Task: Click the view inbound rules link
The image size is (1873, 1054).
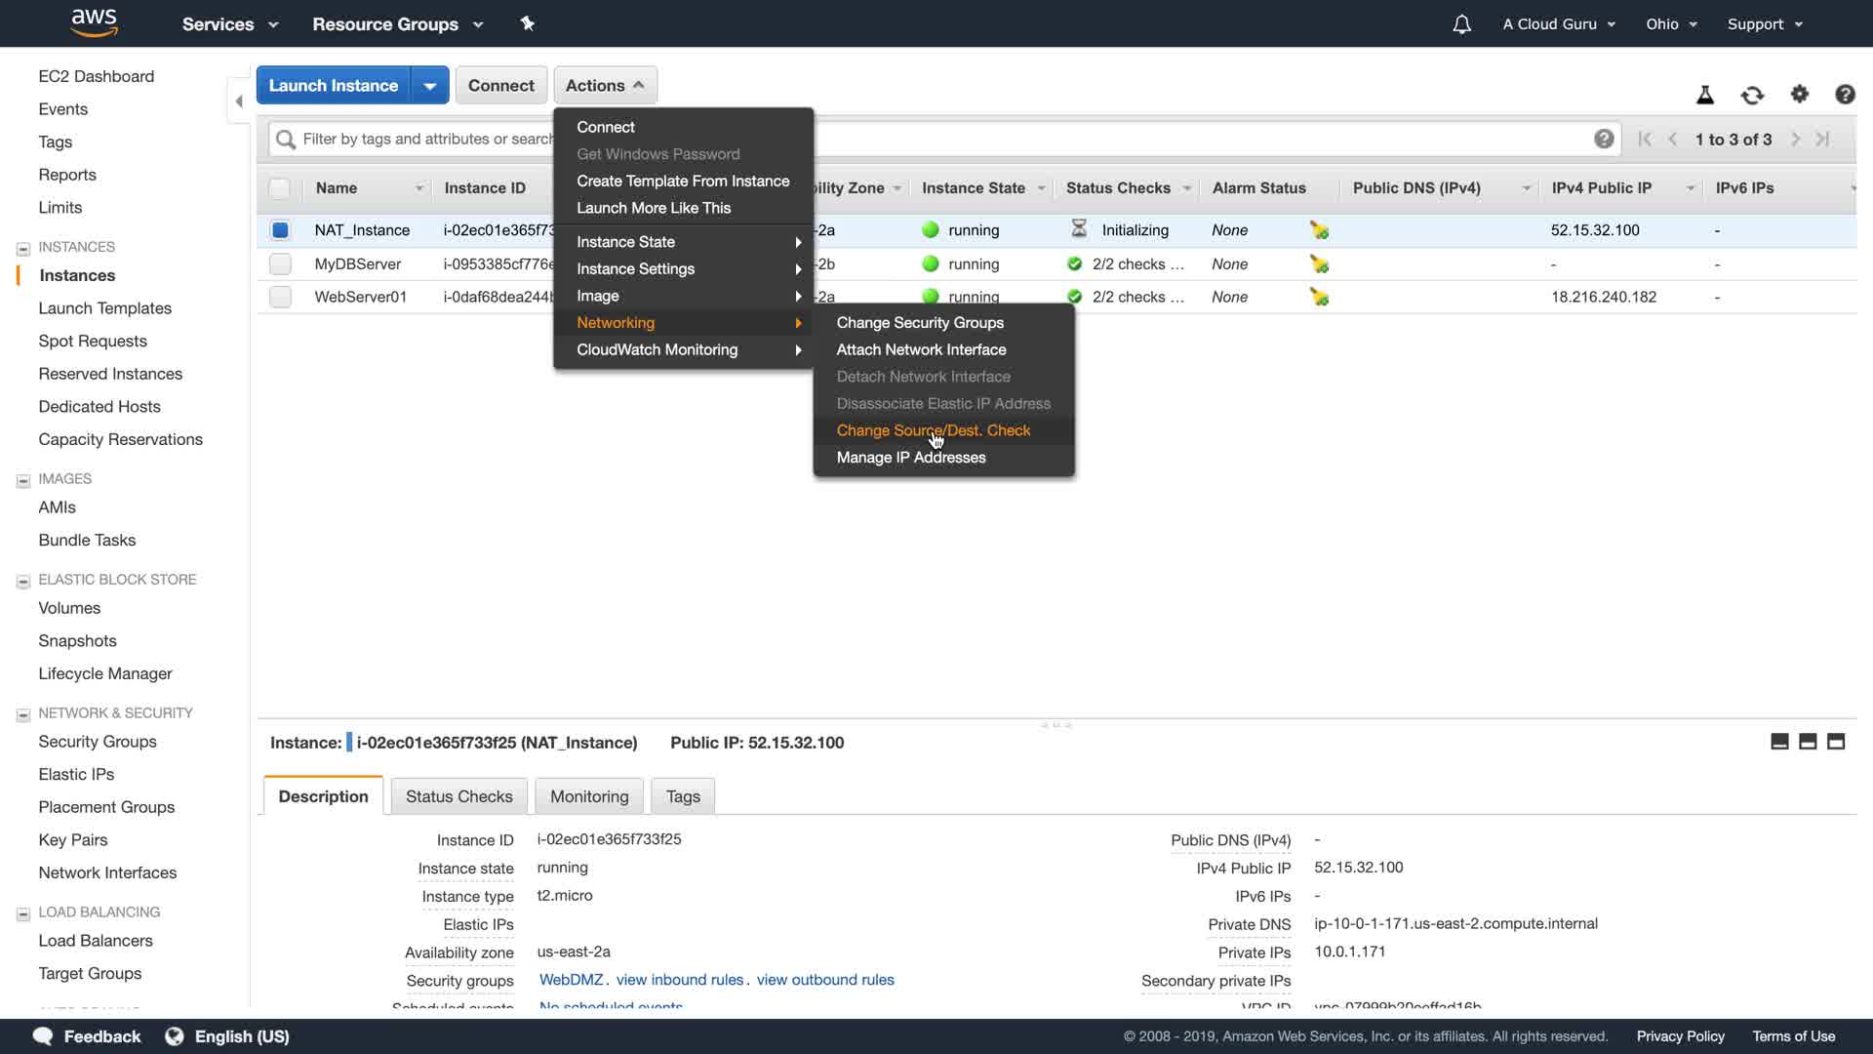Action: (x=679, y=980)
